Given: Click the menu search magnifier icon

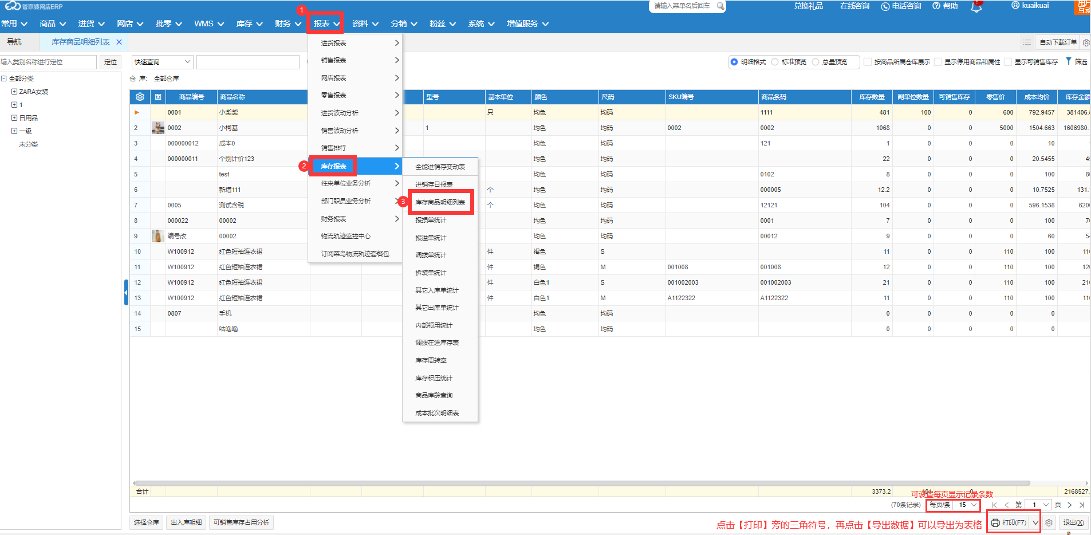Looking at the screenshot, I should click(720, 6).
